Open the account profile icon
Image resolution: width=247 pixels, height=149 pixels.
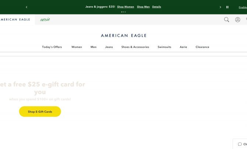237,20
